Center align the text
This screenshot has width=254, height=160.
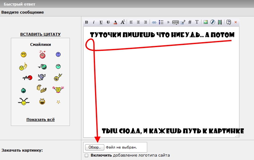coord(138,22)
